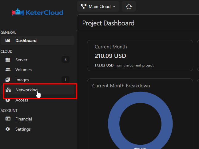This screenshot has width=199, height=149.
Task: Click the Current Month Breakdown title
Action: coord(121,86)
